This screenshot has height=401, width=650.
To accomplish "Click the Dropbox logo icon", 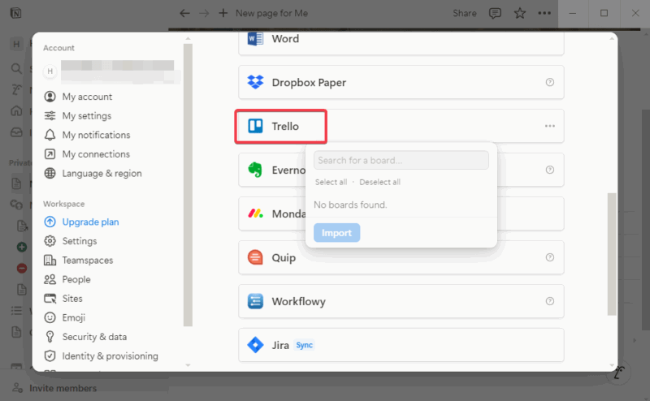I will point(255,82).
